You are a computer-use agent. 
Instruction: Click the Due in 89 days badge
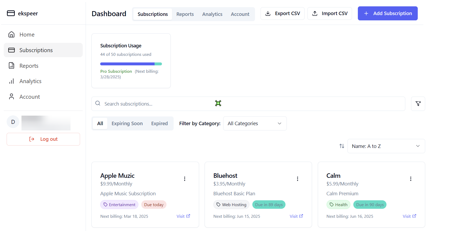[x=269, y=205]
